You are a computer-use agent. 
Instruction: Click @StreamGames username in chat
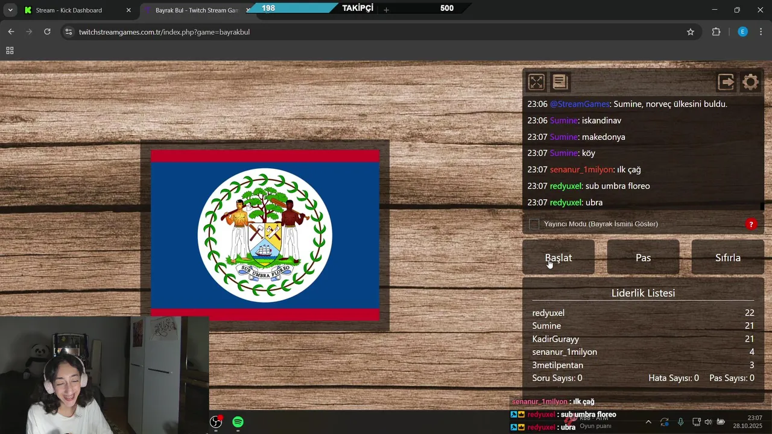point(580,104)
